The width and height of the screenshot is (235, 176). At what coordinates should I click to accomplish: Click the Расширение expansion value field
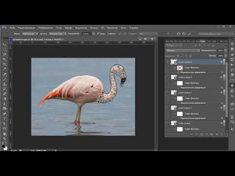click(87, 34)
